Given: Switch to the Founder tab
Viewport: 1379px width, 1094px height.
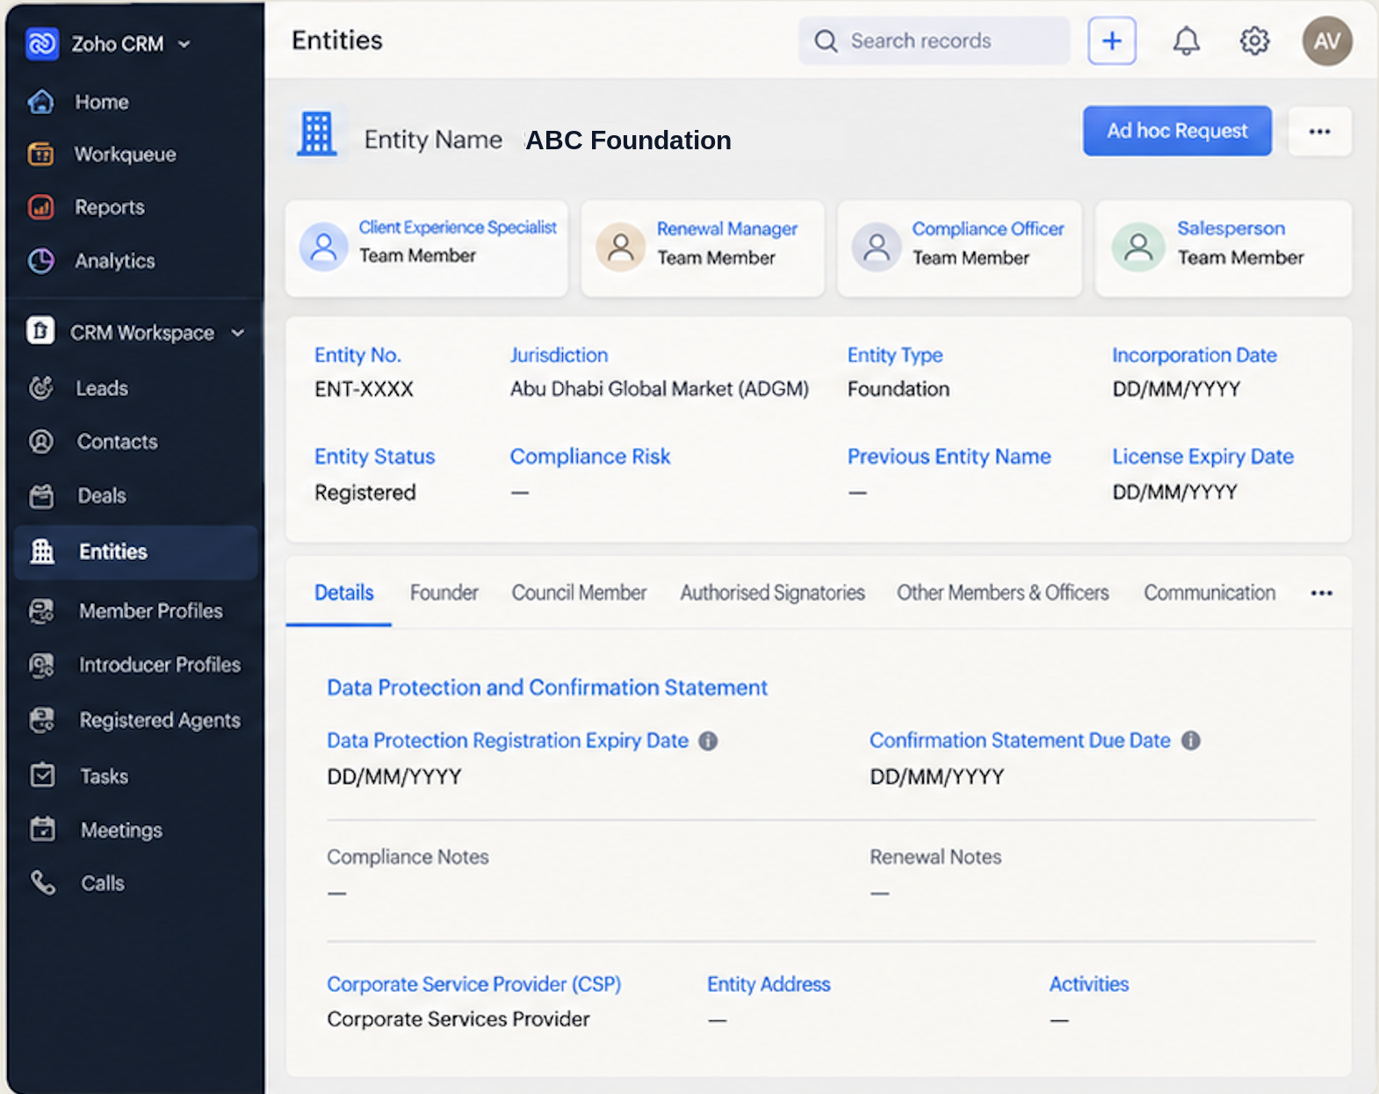Looking at the screenshot, I should point(444,593).
